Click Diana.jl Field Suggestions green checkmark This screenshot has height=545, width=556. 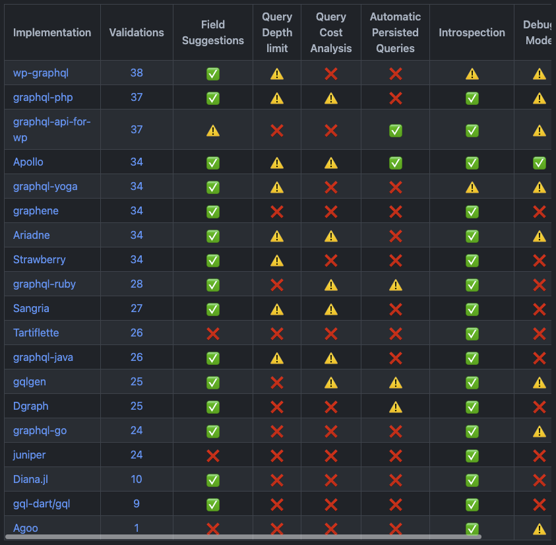click(x=213, y=480)
